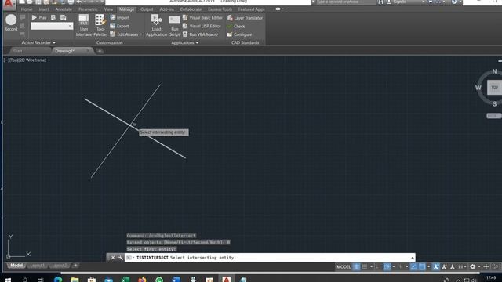The height and width of the screenshot is (282, 502).
Task: Click the viewport controls label Top 2D Wireframe
Action: click(x=25, y=60)
